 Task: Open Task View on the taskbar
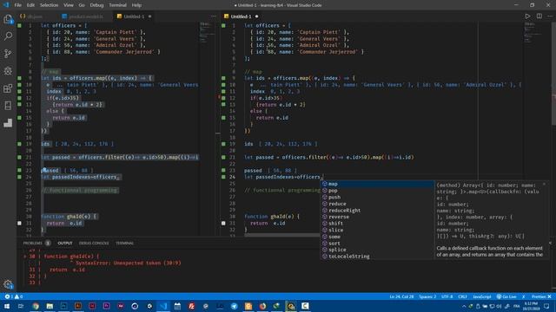21,306
